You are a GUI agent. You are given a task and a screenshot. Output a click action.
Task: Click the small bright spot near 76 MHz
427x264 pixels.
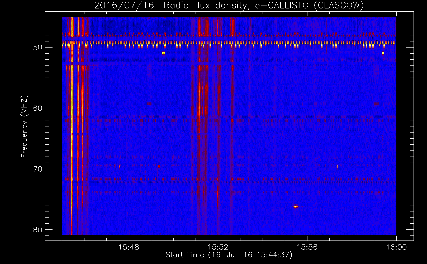click(x=295, y=206)
